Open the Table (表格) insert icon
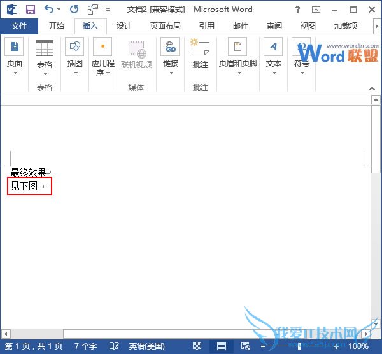The width and height of the screenshot is (382, 354). tap(45, 48)
